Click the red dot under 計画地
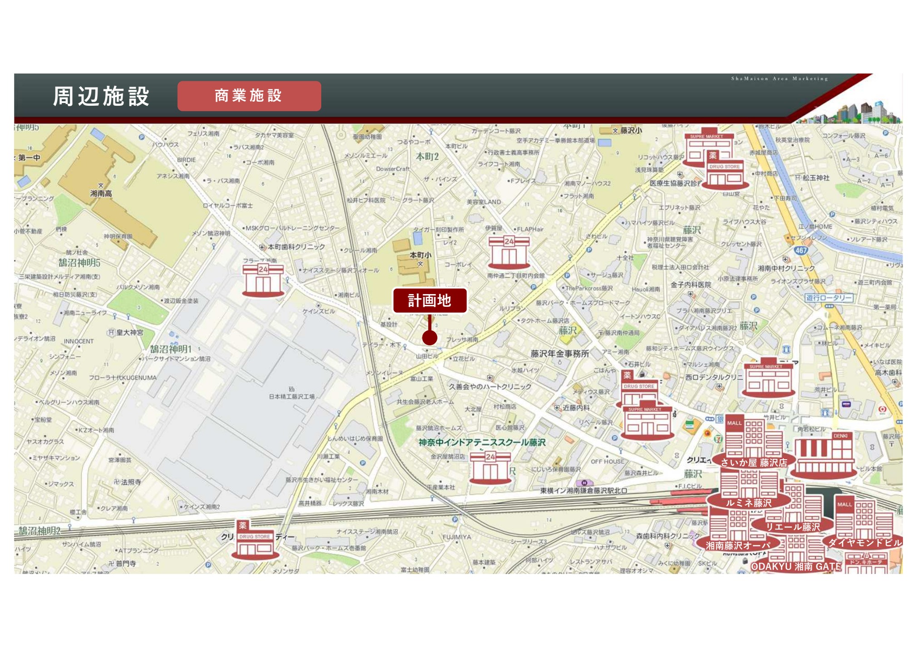This screenshot has height=648, width=917. [x=430, y=338]
